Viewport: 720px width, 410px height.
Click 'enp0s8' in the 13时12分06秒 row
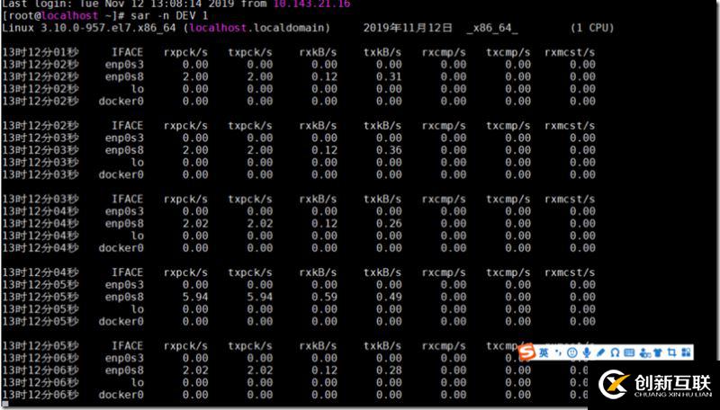point(124,370)
